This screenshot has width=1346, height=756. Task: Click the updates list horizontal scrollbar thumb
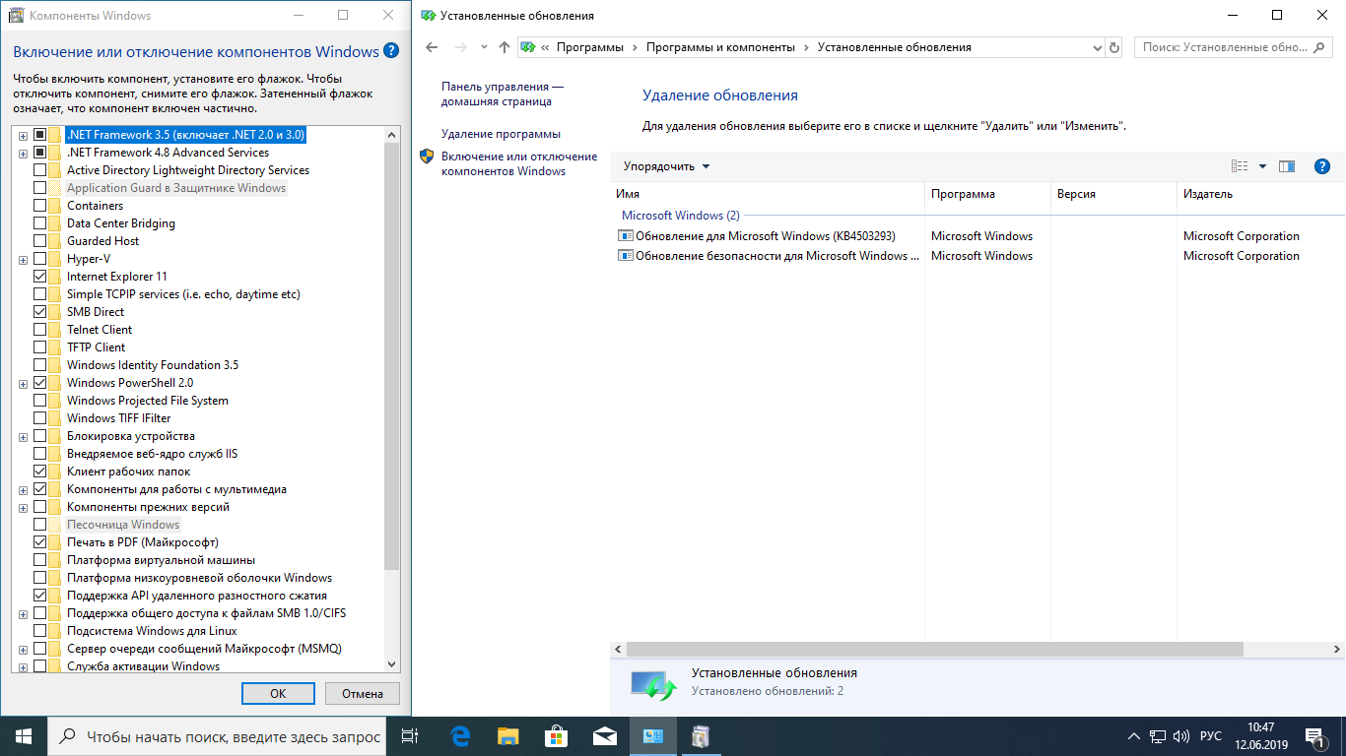tap(934, 650)
